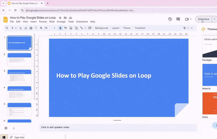Hide the menus with the up chevron
This screenshot has height=139, width=217.
pyautogui.click(x=192, y=28)
